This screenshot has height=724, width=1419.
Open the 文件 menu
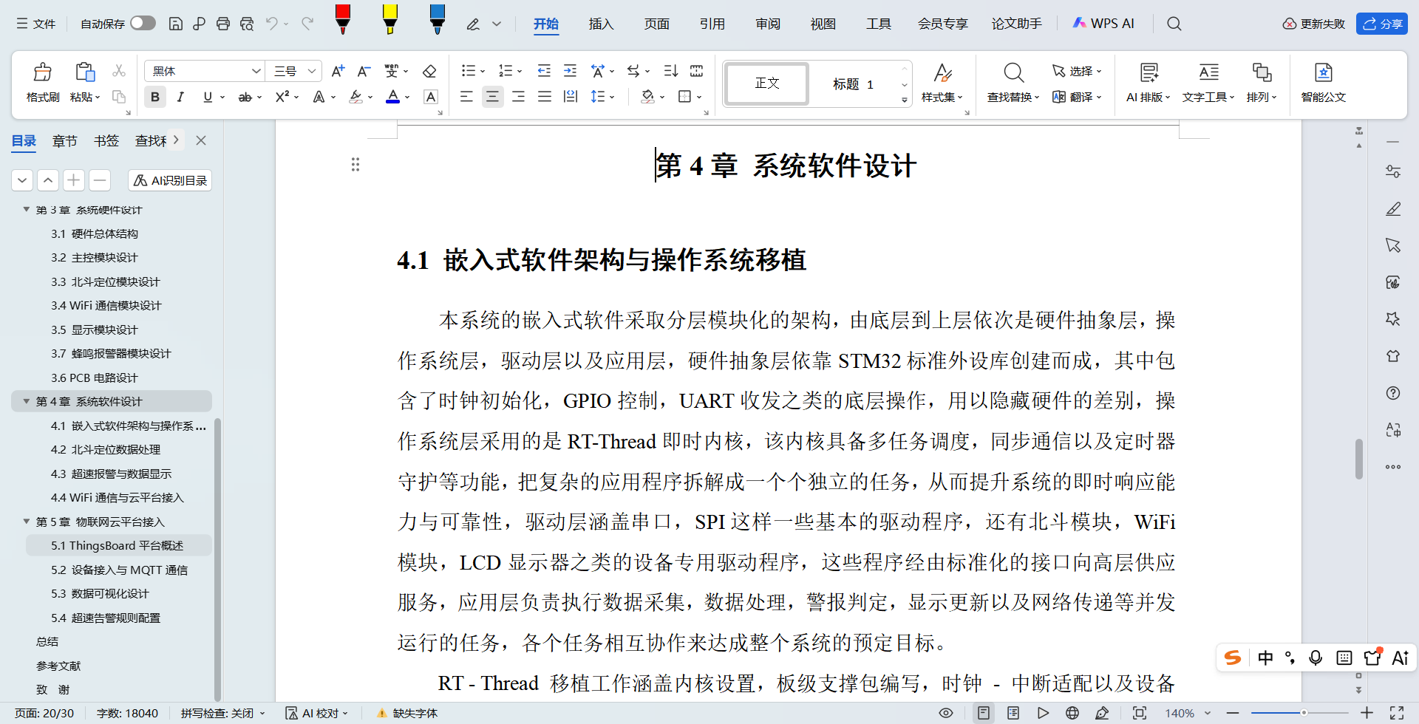(36, 24)
